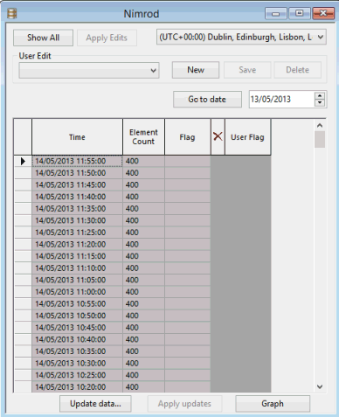This screenshot has height=417, width=339.
Task: Select the 14/05/2013 10:35:00 time cell
Action: coord(77,351)
